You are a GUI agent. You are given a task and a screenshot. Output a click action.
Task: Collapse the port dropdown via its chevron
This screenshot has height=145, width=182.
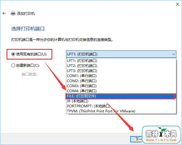174,54
